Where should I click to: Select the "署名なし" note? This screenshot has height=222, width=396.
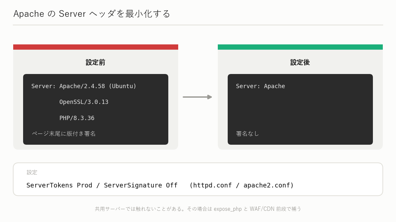pos(247,134)
